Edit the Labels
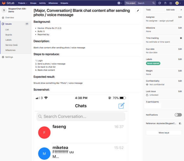Image resolution: width=184 pixels, height=161 pixels. 180,59
